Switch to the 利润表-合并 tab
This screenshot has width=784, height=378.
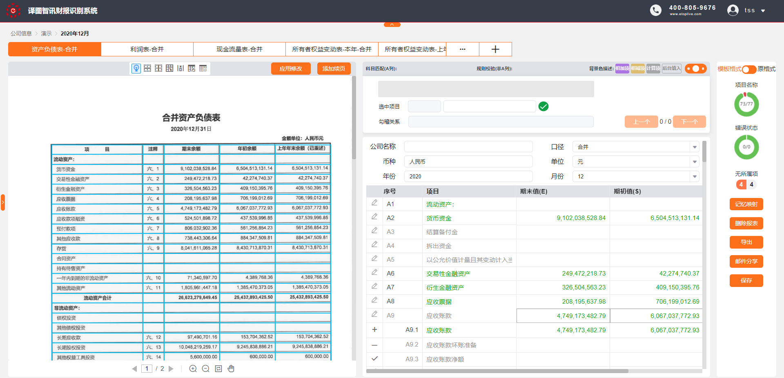147,49
